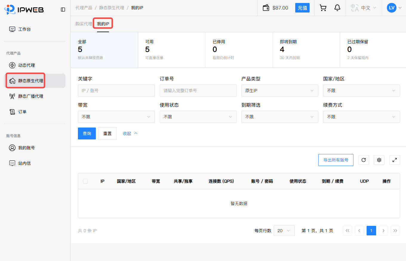Click the 重置 button

(x=107, y=133)
